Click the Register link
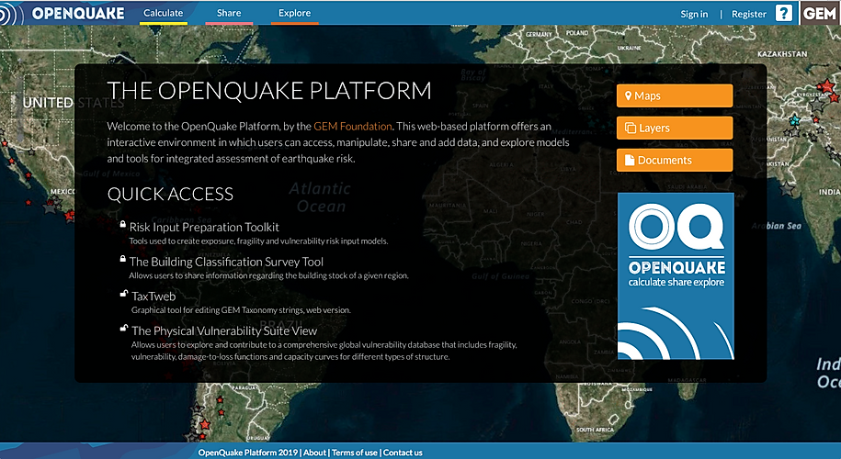Screen dimensions: 841x459 pyautogui.click(x=749, y=14)
